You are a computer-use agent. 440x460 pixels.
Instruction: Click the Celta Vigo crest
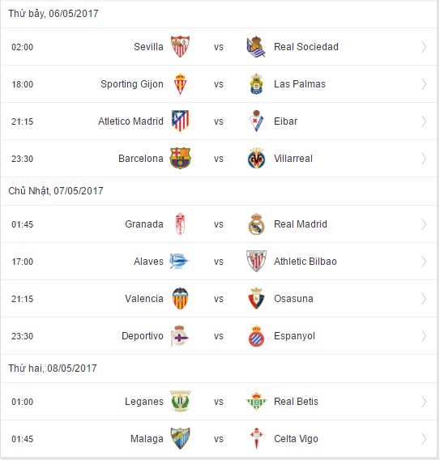click(x=256, y=439)
